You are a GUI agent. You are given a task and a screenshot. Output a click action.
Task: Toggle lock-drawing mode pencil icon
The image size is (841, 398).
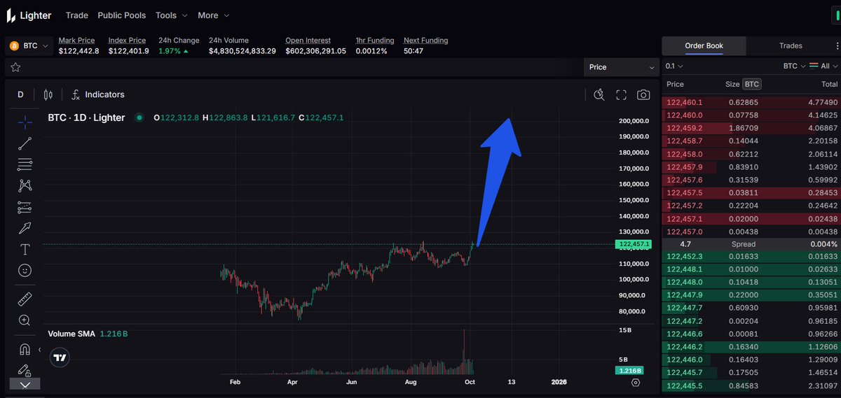coord(25,369)
